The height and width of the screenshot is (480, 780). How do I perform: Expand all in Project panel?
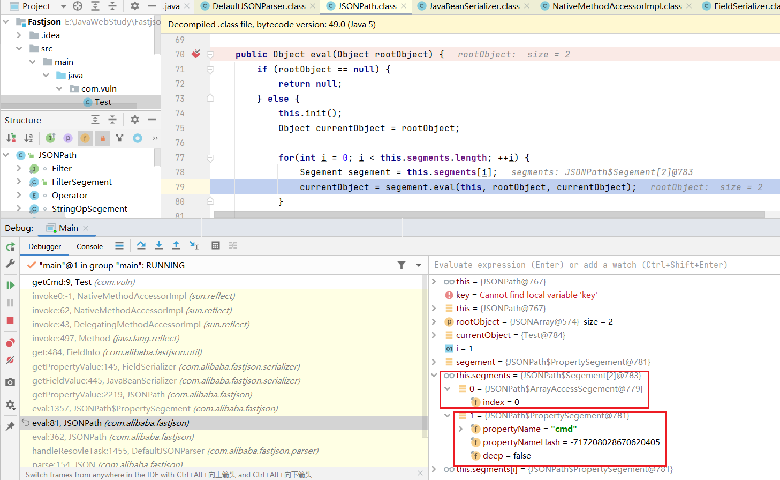tap(95, 6)
